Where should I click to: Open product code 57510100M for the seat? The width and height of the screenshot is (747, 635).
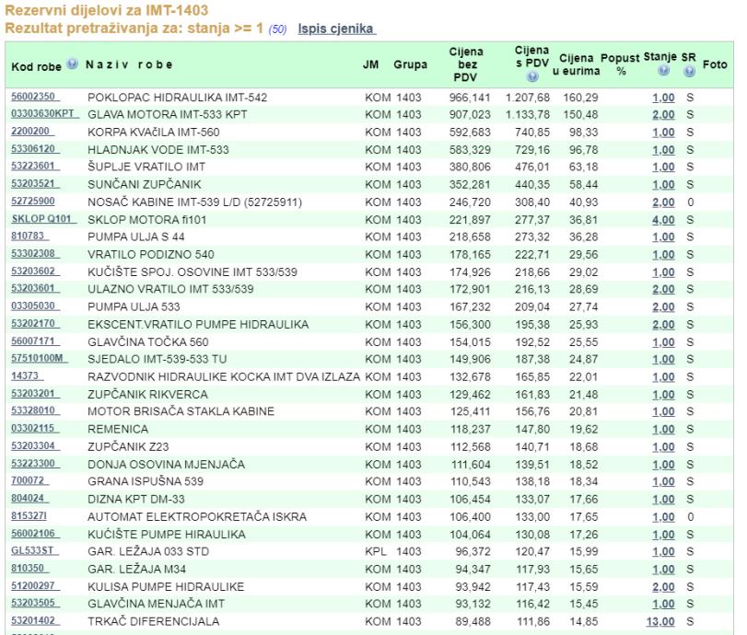(38, 359)
